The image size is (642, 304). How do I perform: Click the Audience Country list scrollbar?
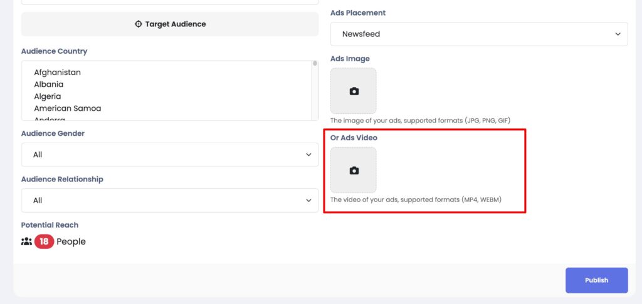pyautogui.click(x=315, y=88)
